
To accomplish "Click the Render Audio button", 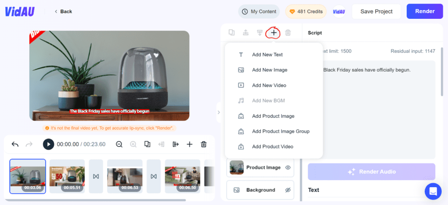I will [371, 172].
